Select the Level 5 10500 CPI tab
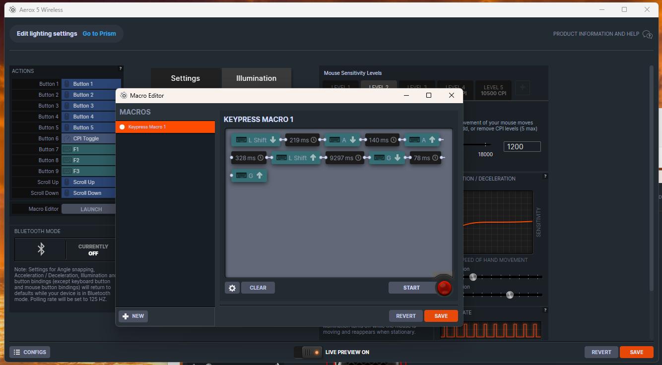This screenshot has height=365, width=662. (493, 90)
